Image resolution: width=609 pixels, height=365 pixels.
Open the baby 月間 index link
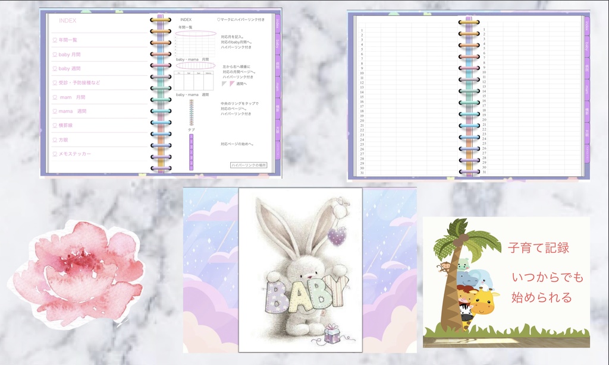[70, 55]
